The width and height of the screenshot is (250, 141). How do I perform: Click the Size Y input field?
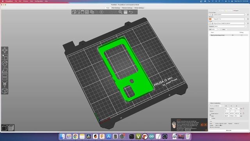click(x=232, y=116)
